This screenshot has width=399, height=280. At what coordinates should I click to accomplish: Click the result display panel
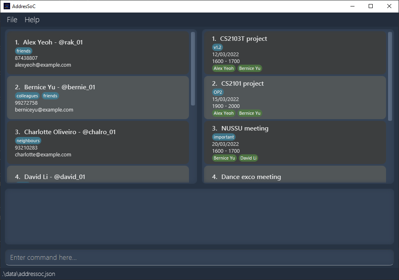199,217
